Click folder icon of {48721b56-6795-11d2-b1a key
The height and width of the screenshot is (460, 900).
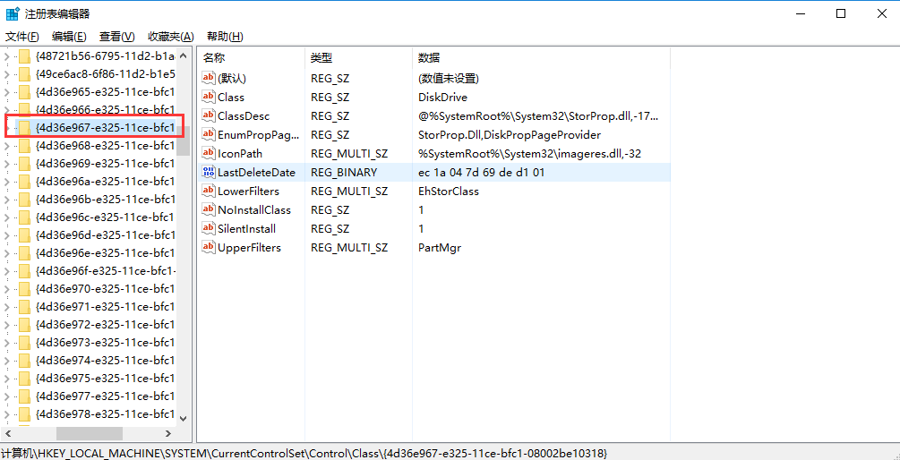24,55
